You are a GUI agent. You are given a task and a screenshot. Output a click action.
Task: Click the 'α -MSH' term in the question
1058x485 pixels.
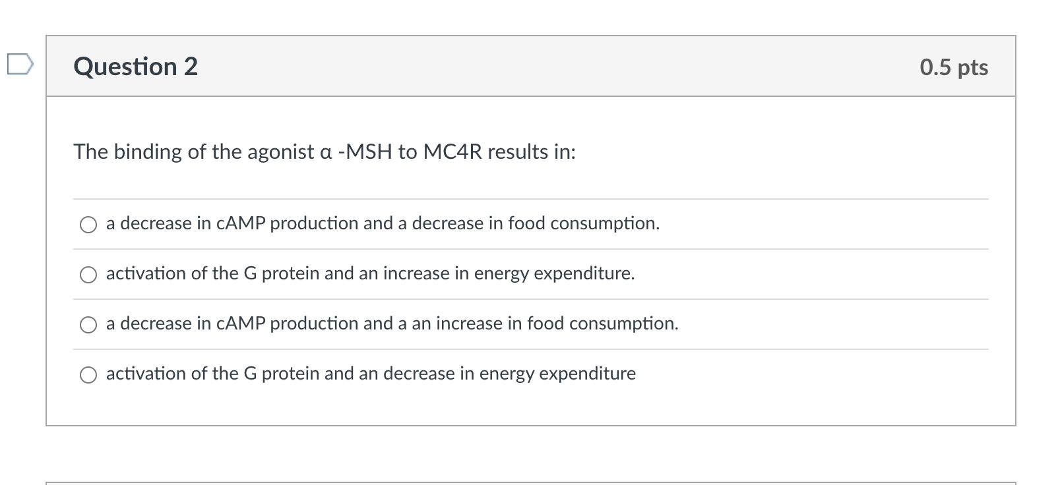tap(359, 152)
